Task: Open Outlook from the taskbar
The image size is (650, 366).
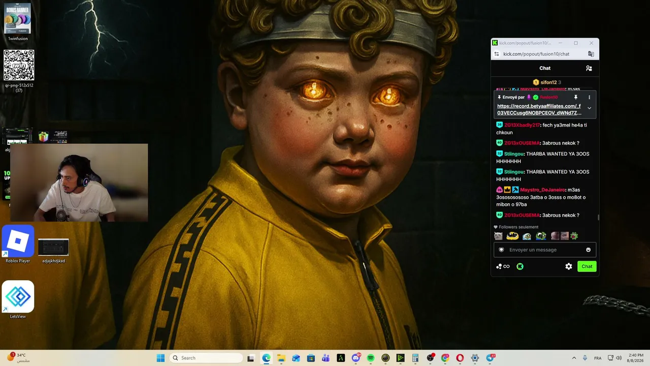Action: 296,358
